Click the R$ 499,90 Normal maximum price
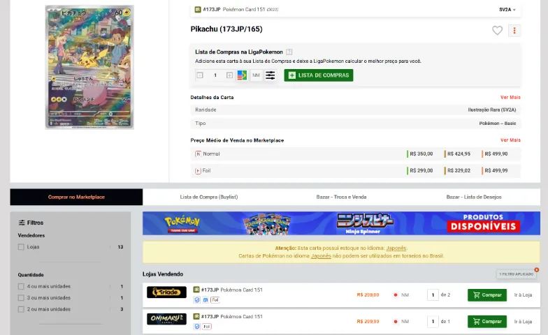 496,154
